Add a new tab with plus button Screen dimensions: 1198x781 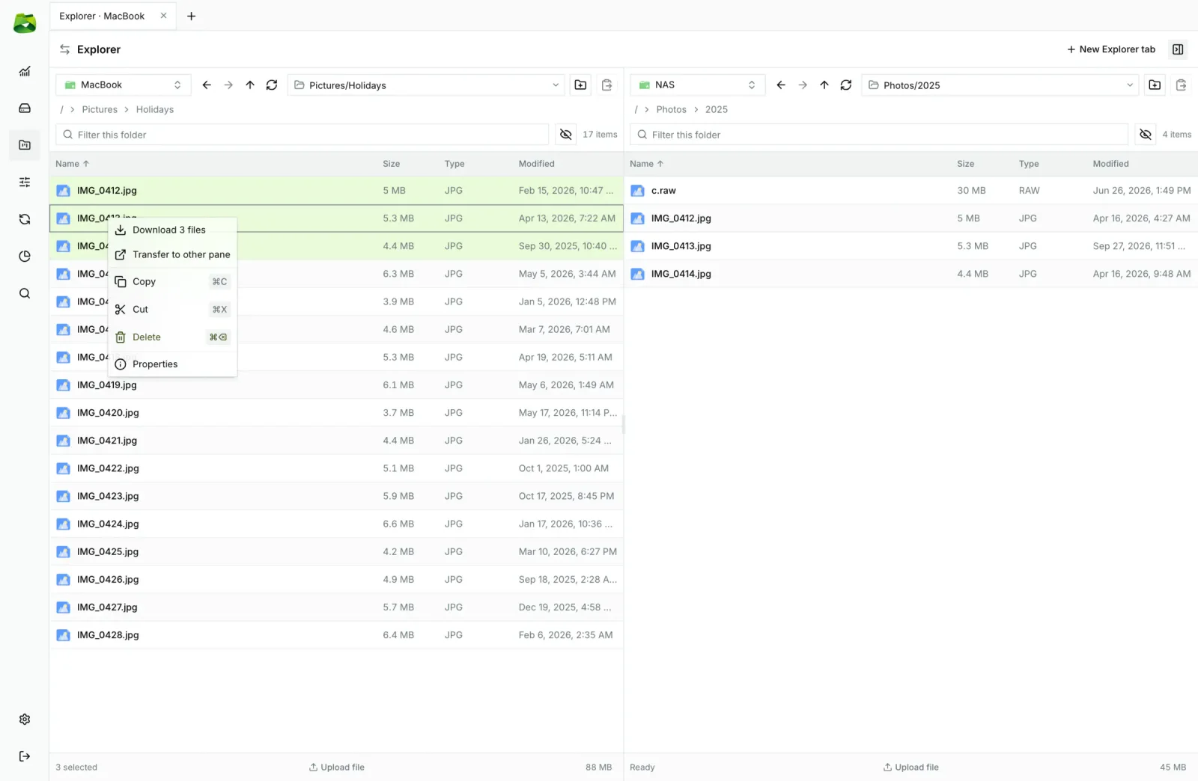[191, 16]
